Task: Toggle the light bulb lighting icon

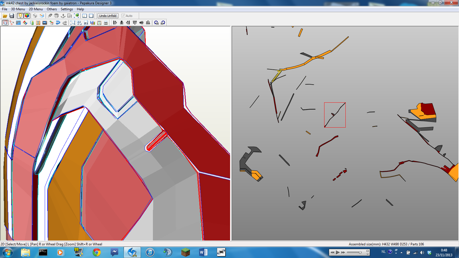Action: (20, 16)
